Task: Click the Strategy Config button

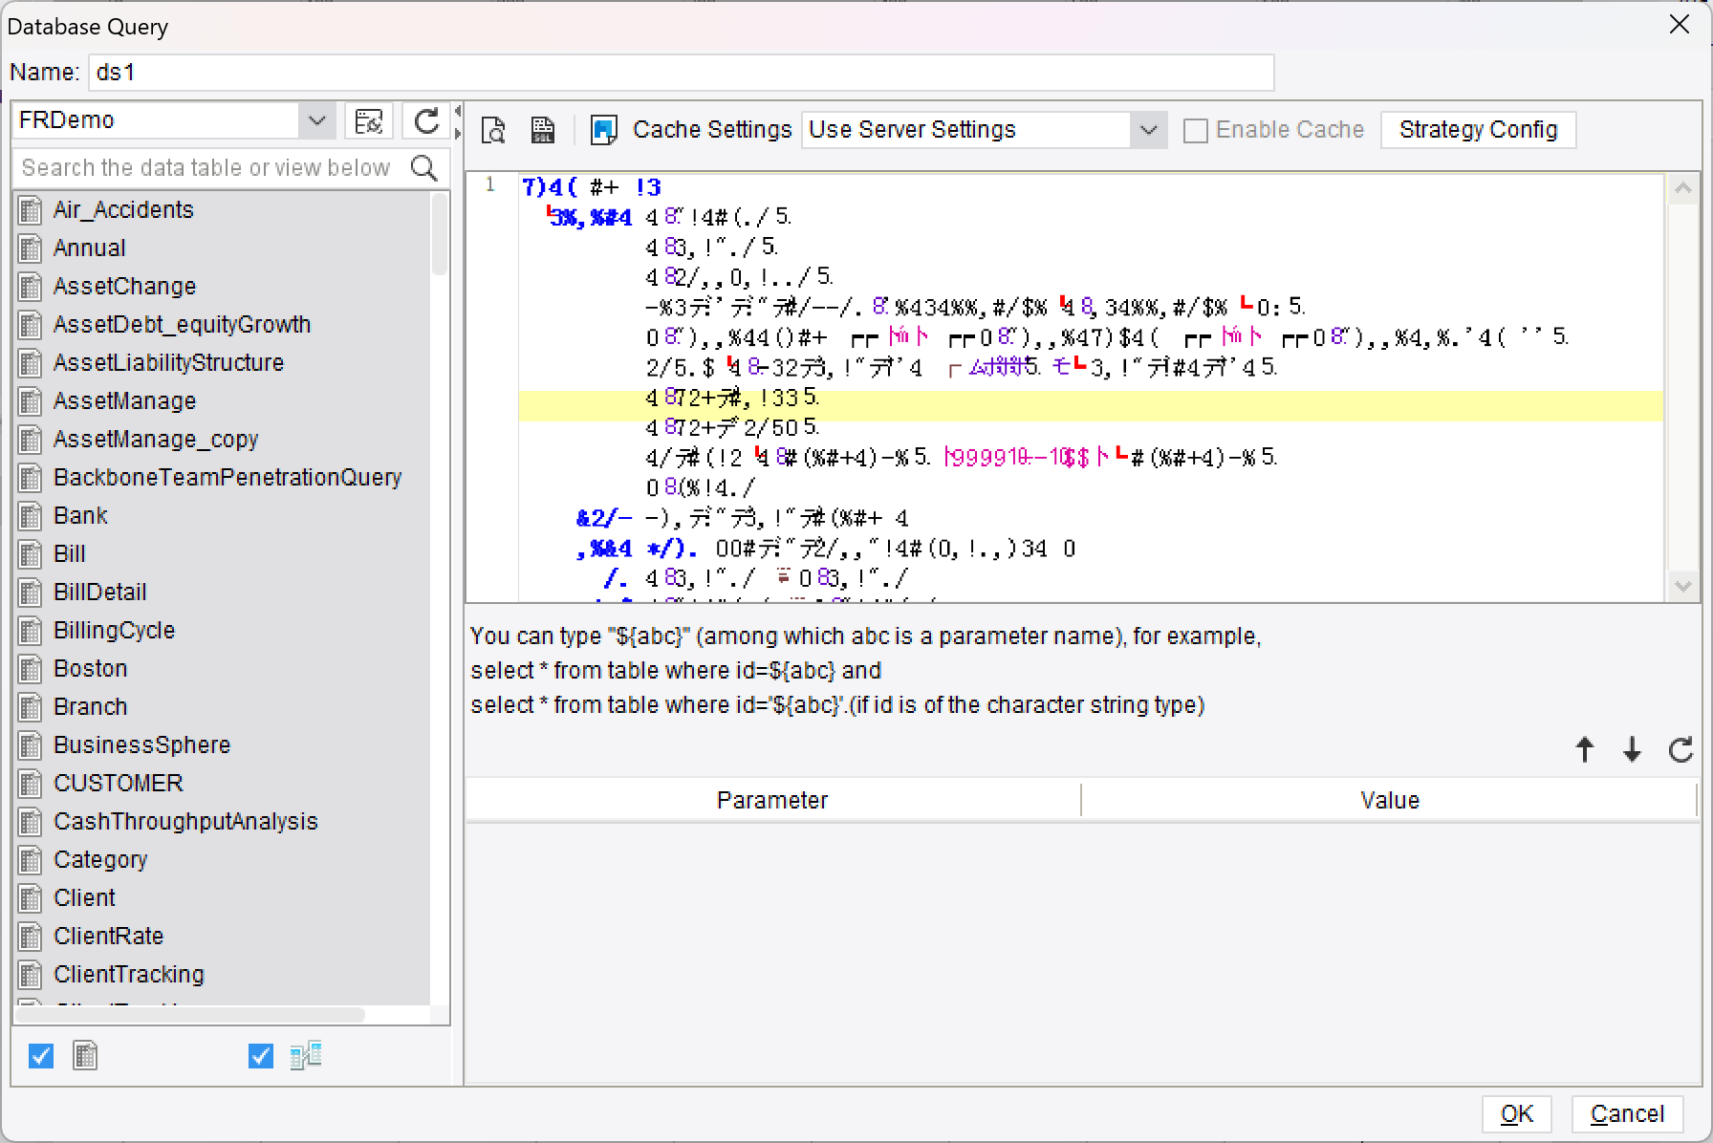Action: click(1478, 130)
